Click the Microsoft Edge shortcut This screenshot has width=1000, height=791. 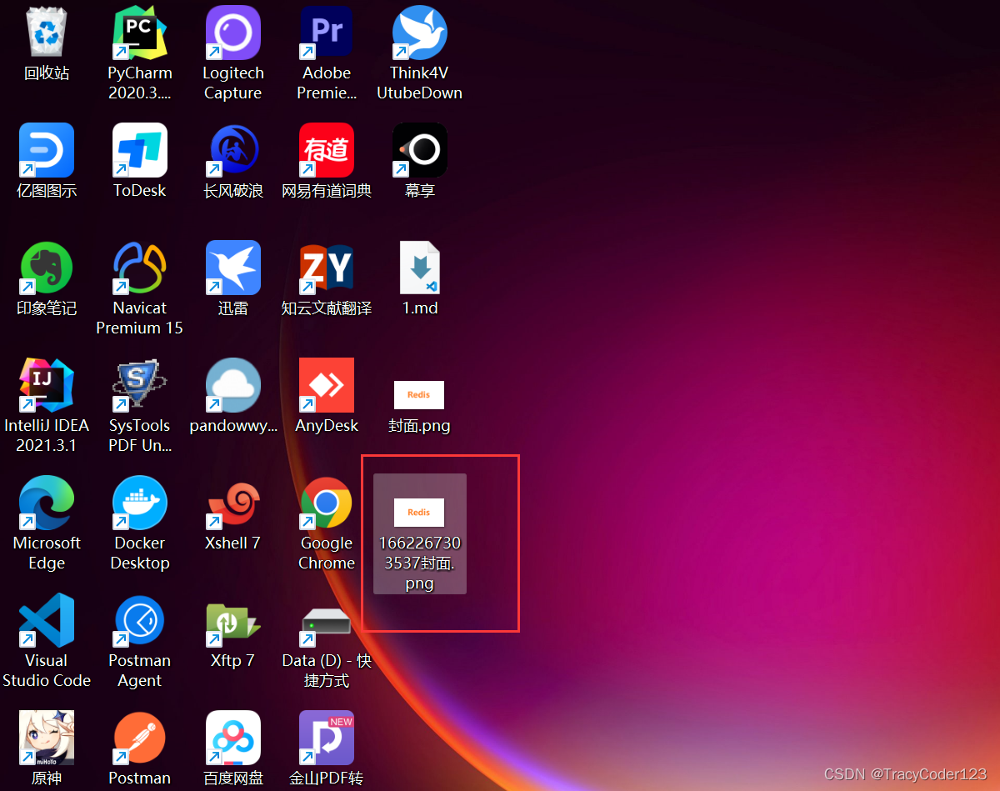[47, 503]
